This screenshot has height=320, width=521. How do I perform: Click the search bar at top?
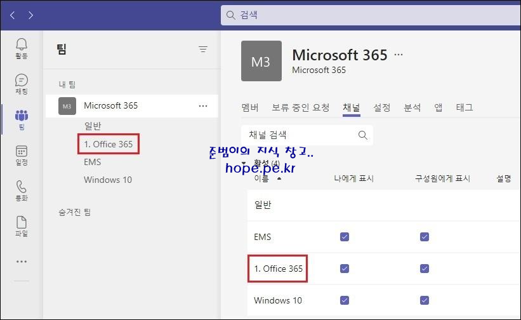point(371,15)
